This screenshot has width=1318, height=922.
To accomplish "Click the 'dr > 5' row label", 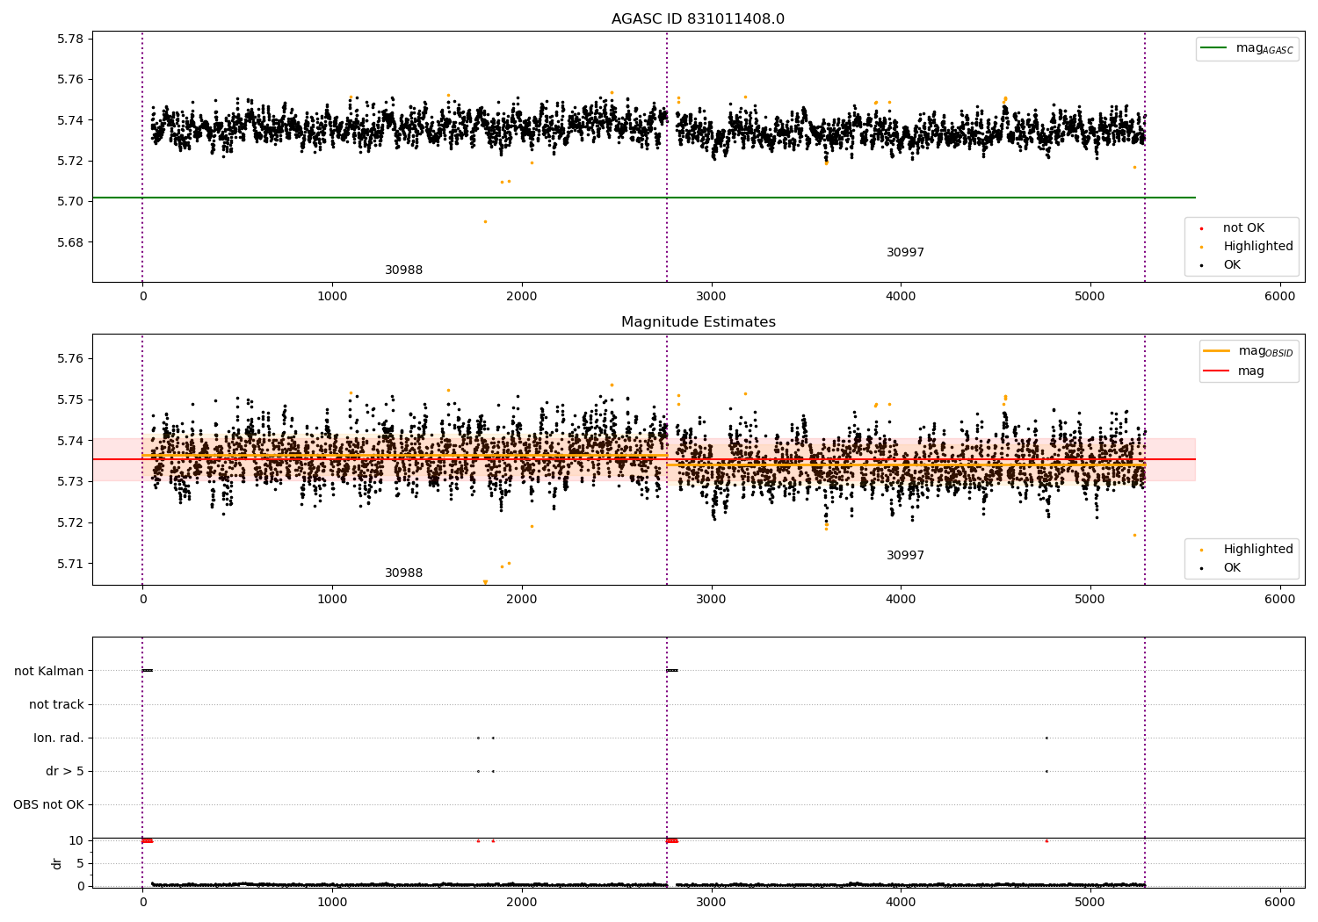I will tap(65, 771).
